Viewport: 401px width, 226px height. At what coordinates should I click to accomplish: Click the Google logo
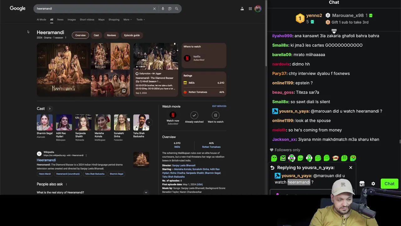(18, 8)
